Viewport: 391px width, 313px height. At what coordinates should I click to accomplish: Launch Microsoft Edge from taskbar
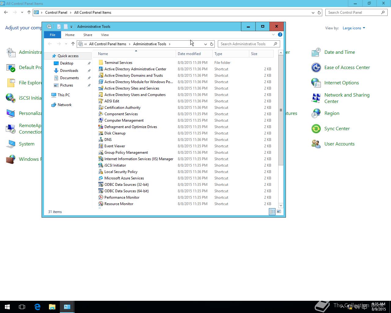pos(37,307)
